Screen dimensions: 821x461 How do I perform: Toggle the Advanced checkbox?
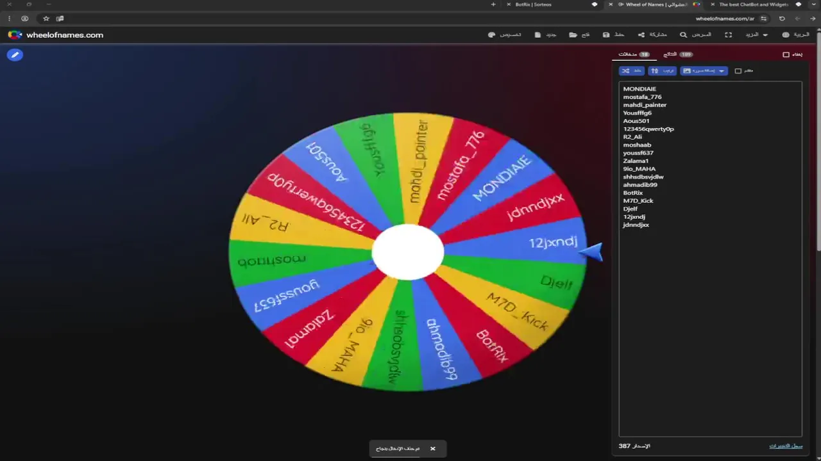coord(738,70)
